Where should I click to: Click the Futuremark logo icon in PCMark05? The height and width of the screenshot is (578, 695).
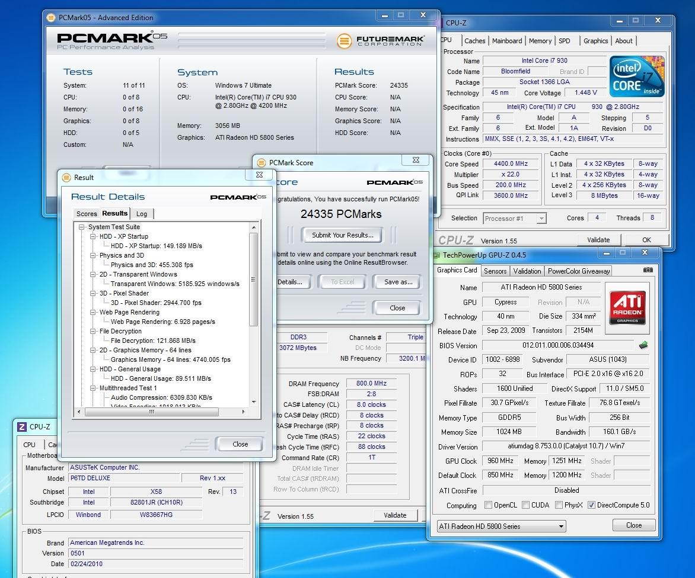344,41
